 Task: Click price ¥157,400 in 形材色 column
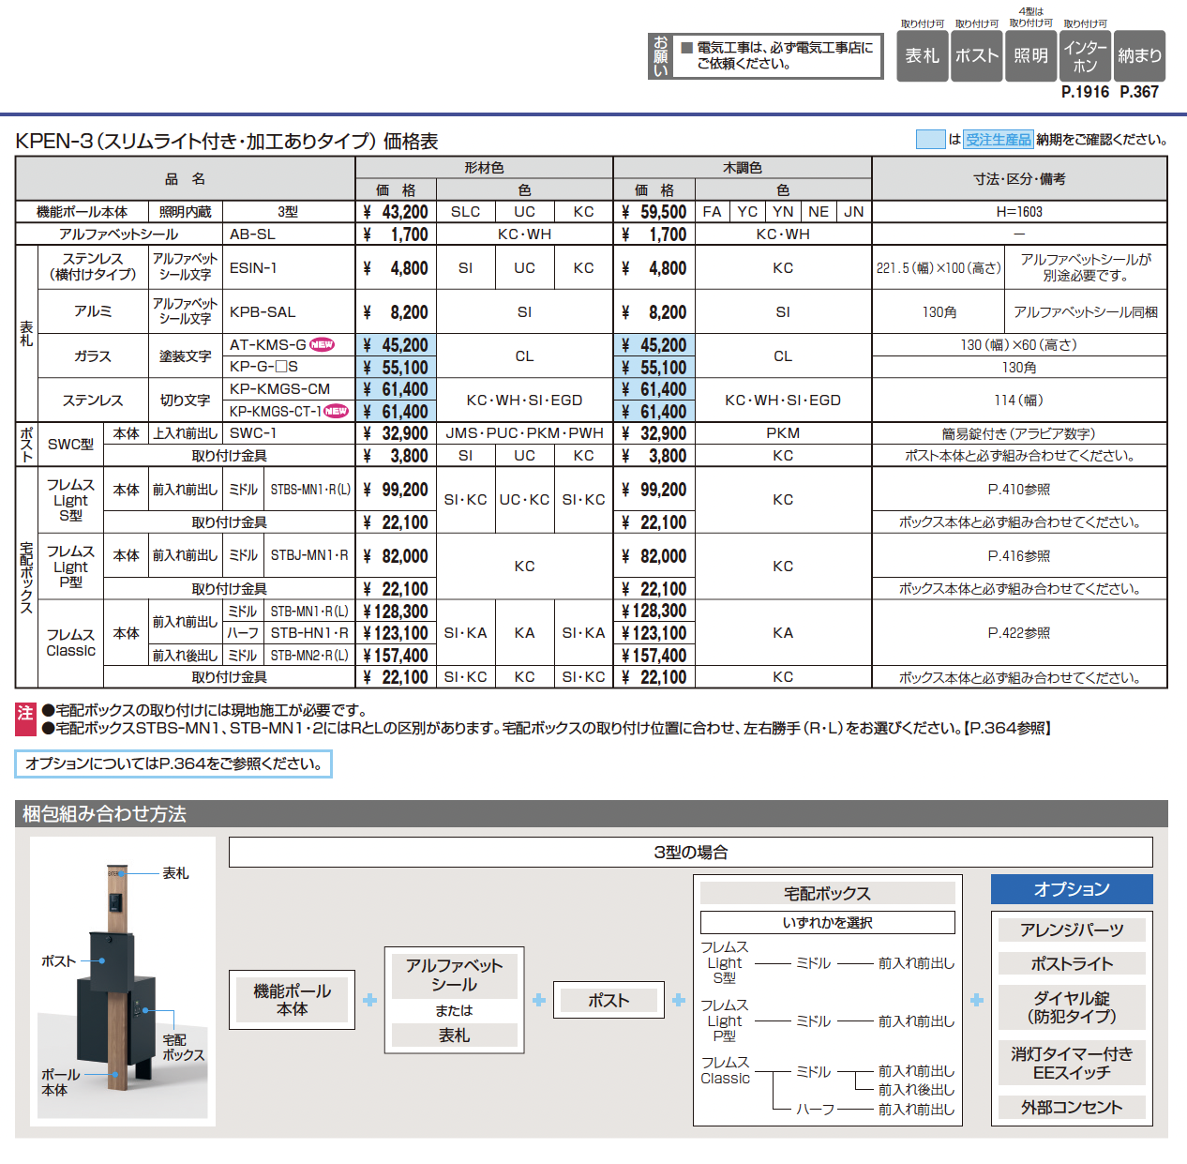click(x=396, y=656)
